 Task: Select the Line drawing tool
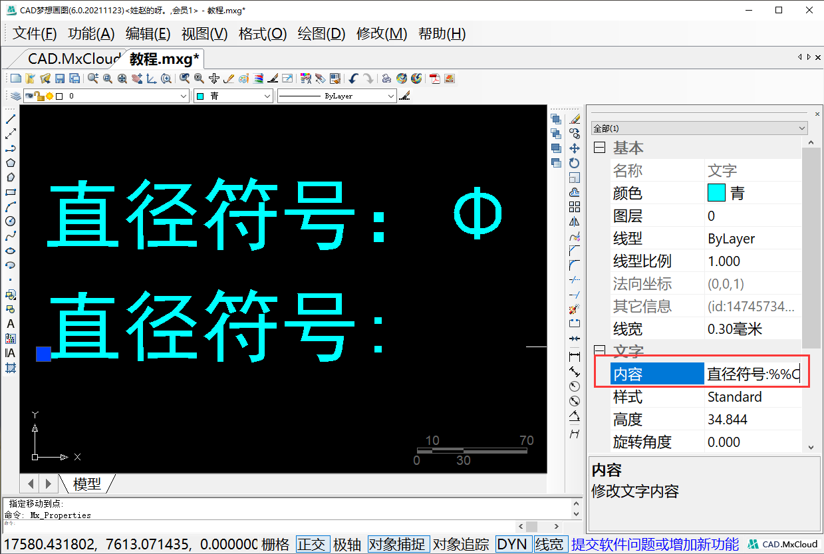(x=10, y=119)
